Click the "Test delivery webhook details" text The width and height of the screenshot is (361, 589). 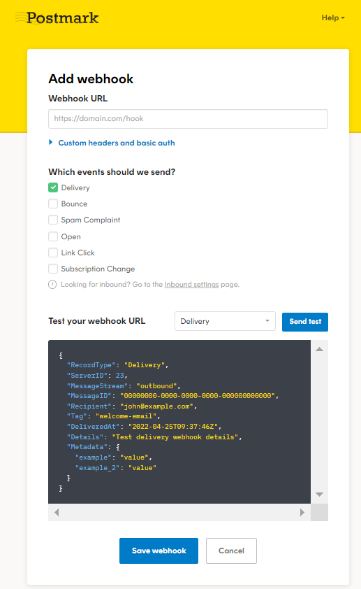point(175,437)
